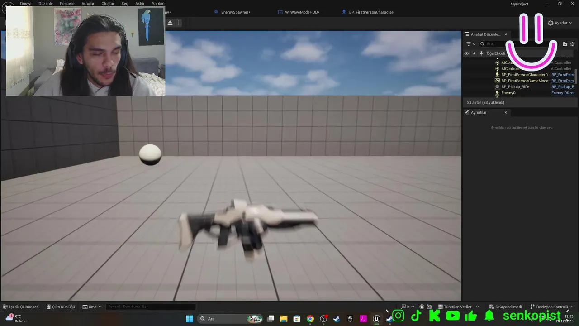The image size is (579, 326).
Task: Click the console command input field
Action: click(x=151, y=307)
